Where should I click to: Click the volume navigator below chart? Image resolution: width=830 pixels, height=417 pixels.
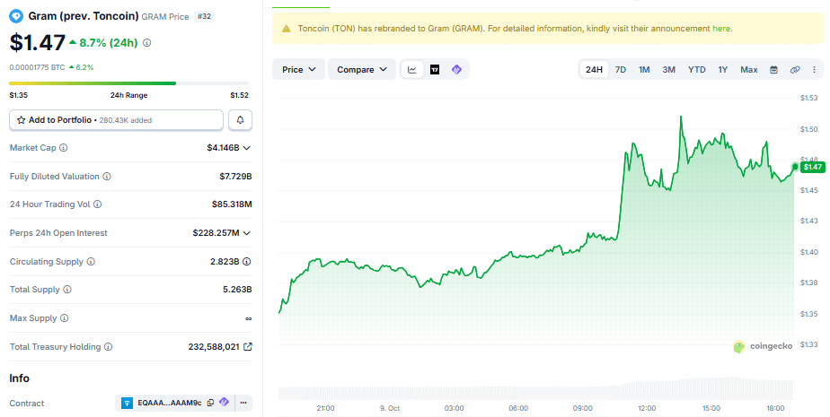535,388
